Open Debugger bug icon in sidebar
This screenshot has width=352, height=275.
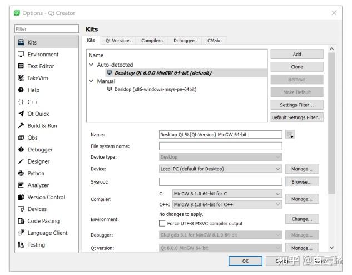(x=21, y=150)
